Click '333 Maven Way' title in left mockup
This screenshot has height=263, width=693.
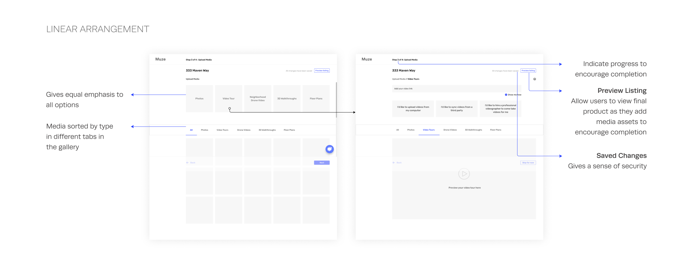tap(198, 70)
